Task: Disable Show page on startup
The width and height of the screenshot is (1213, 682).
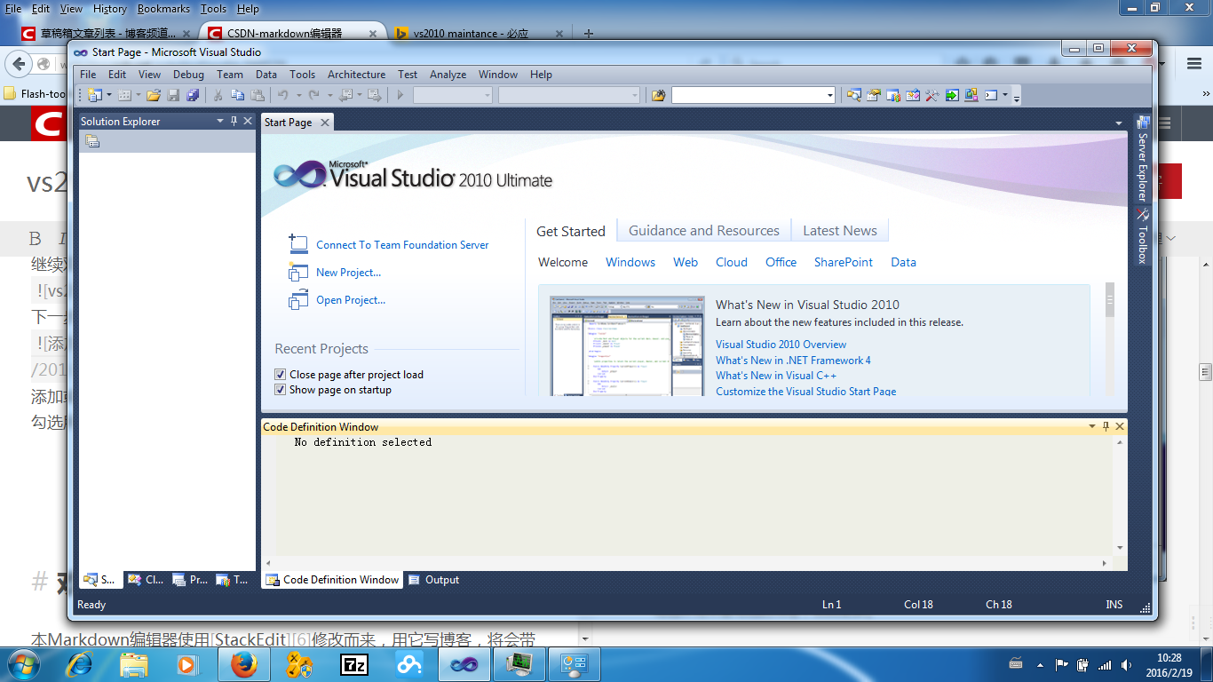Action: tap(280, 390)
